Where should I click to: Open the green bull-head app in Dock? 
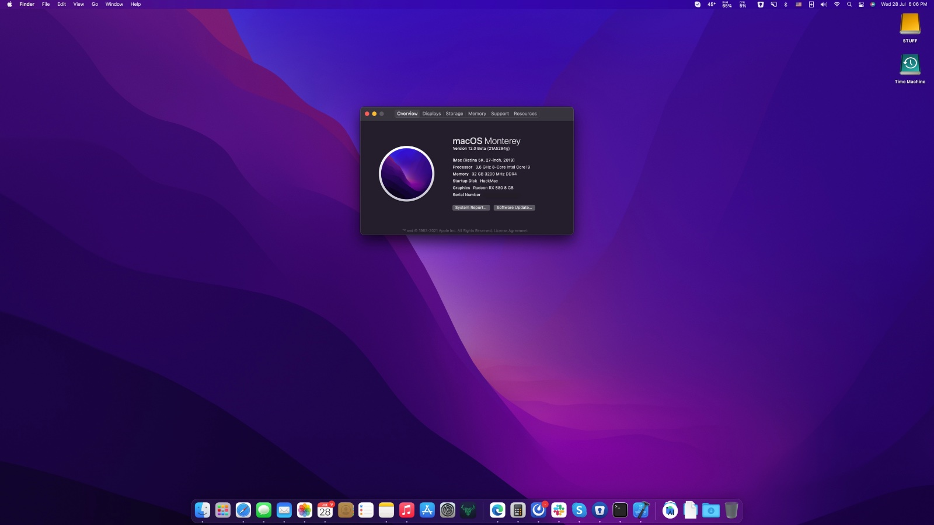[x=468, y=510]
